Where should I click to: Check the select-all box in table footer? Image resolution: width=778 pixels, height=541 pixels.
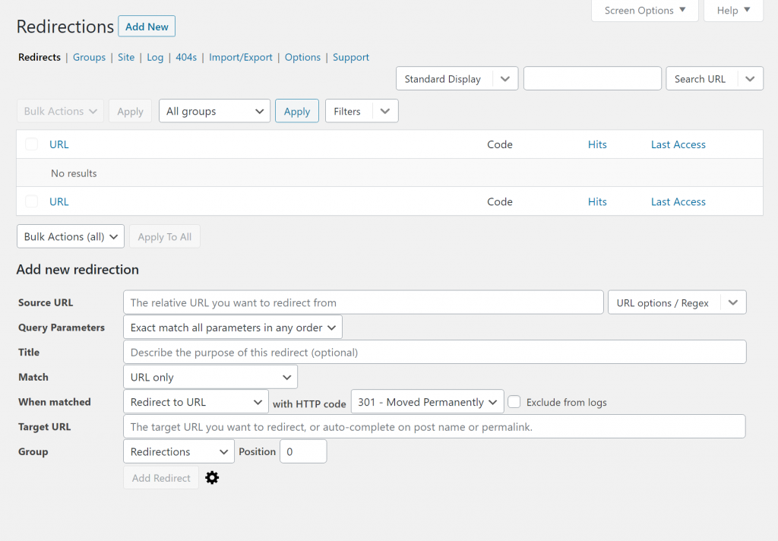coord(31,201)
